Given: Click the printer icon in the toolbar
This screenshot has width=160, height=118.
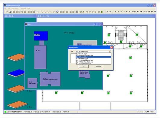Looking at the screenshot, I should [11, 12].
